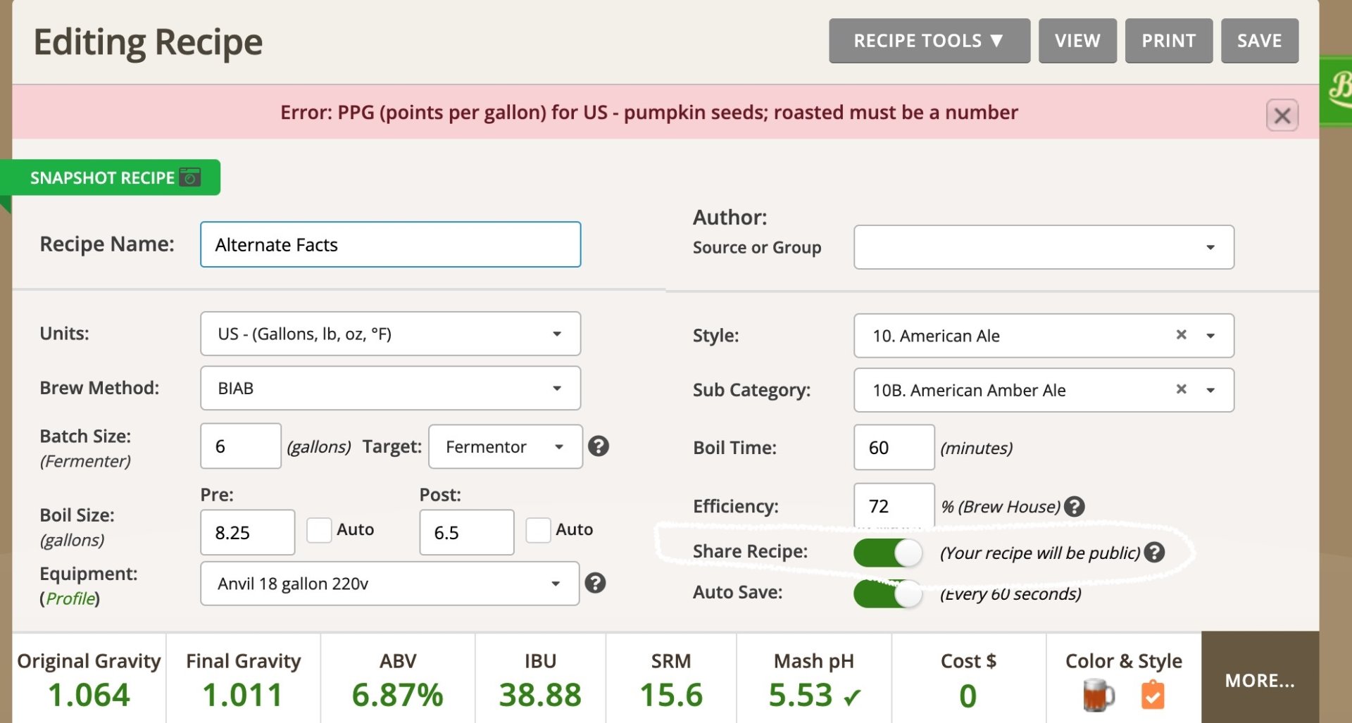Click the orange style checklist clipboard icon
This screenshot has width=1352, height=723.
point(1152,696)
